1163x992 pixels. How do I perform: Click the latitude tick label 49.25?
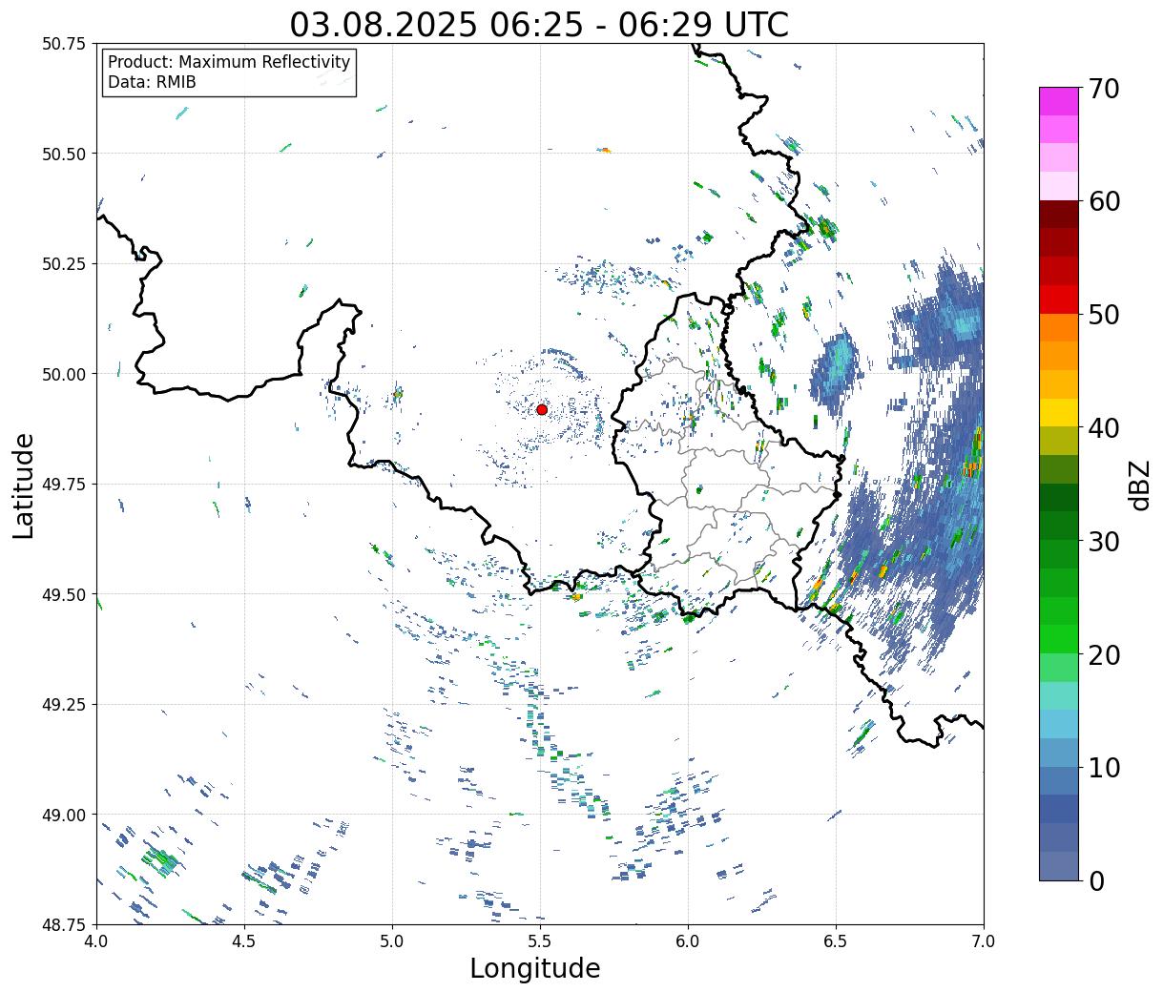point(64,705)
